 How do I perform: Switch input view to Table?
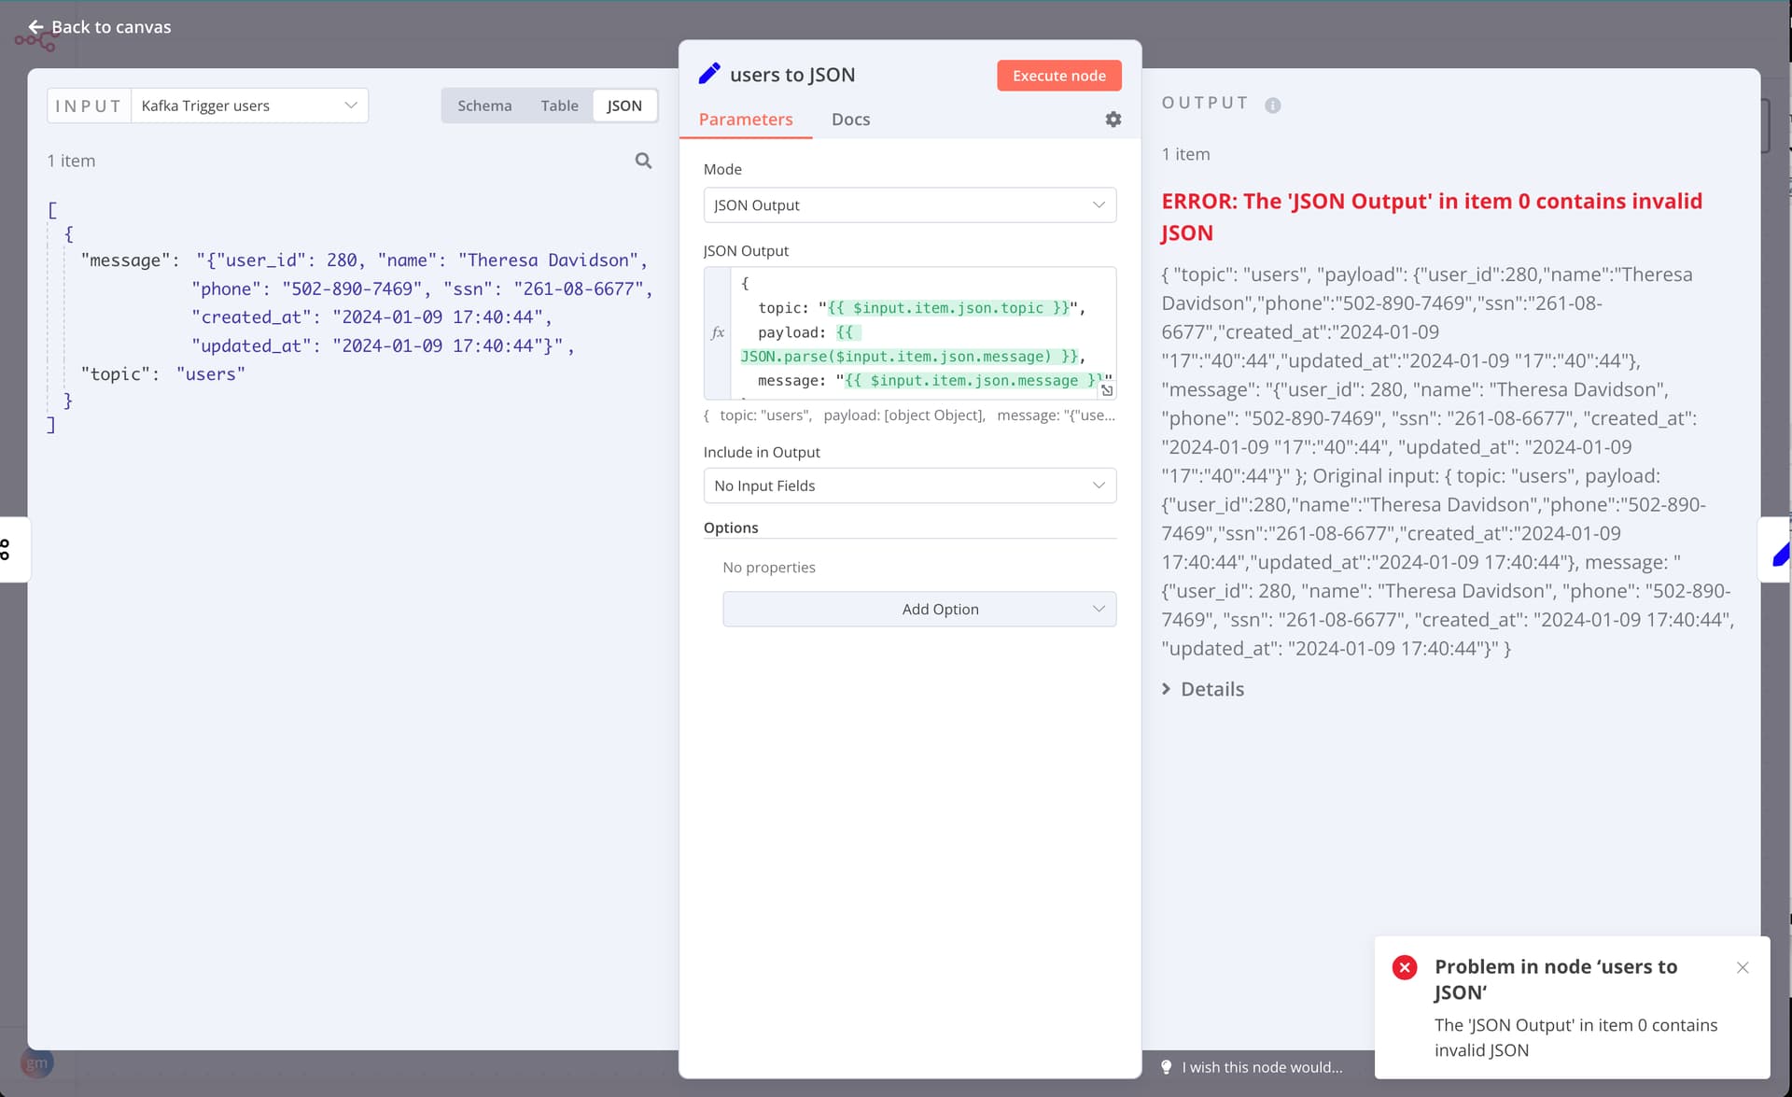pos(559,105)
